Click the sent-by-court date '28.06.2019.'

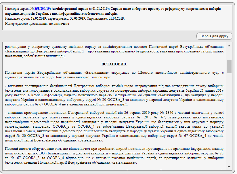click(39, 18)
